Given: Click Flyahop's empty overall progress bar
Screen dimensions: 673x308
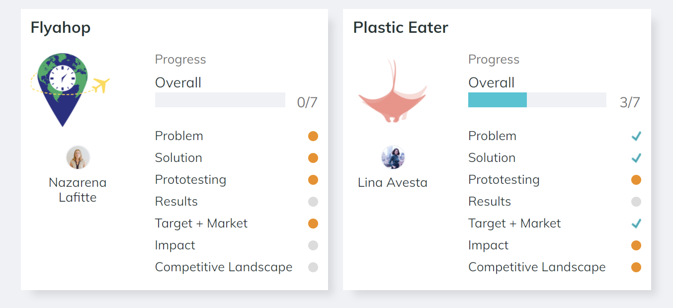Looking at the screenshot, I should pyautogui.click(x=220, y=100).
